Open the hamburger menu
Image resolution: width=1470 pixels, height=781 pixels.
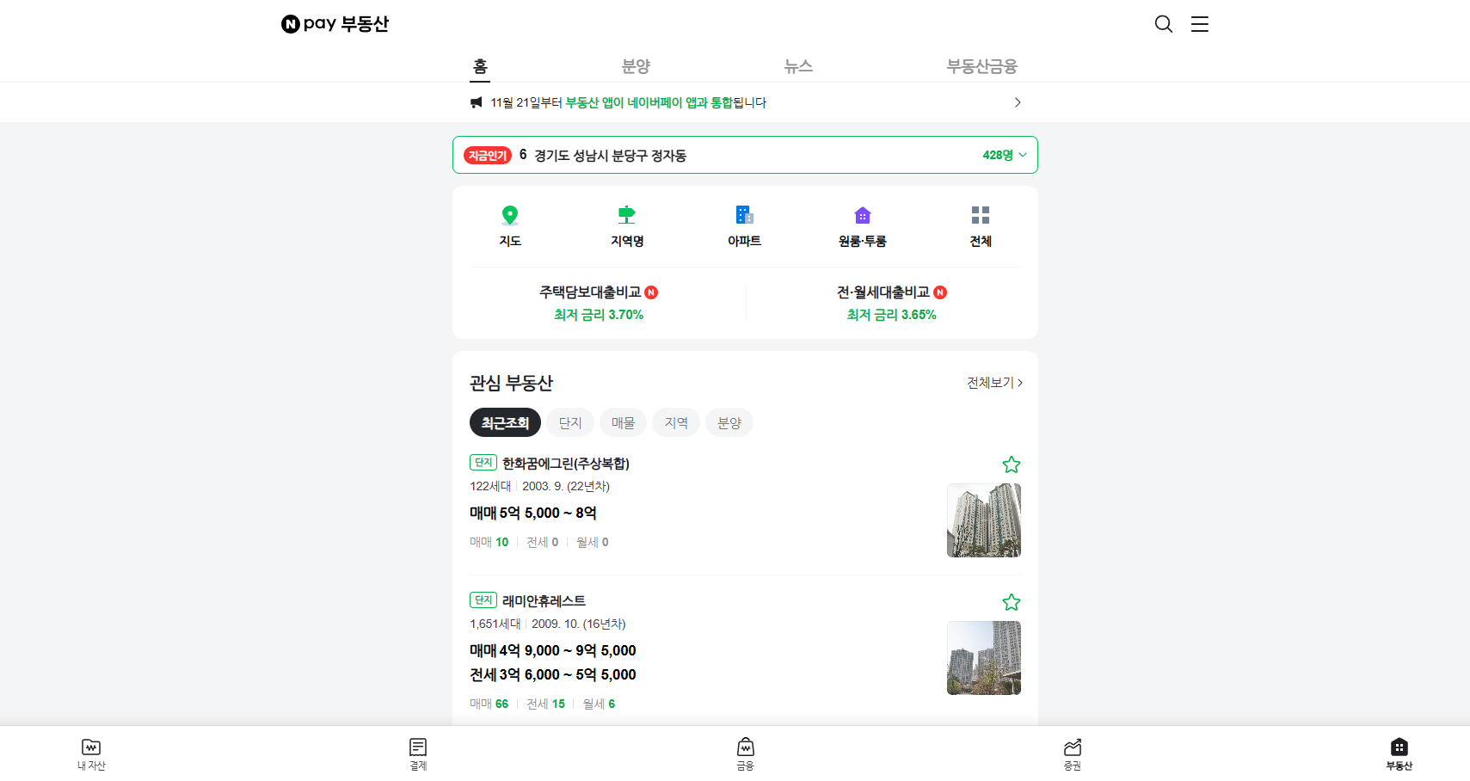click(1199, 24)
